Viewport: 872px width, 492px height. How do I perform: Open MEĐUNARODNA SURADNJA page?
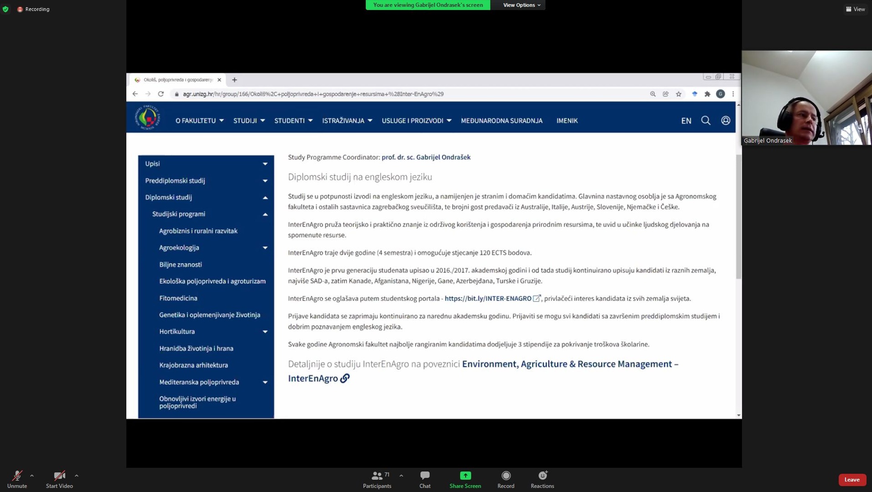(x=501, y=121)
